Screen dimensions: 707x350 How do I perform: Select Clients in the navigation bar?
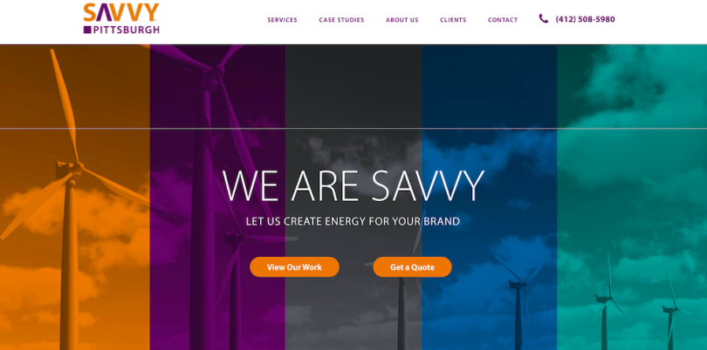coord(453,20)
